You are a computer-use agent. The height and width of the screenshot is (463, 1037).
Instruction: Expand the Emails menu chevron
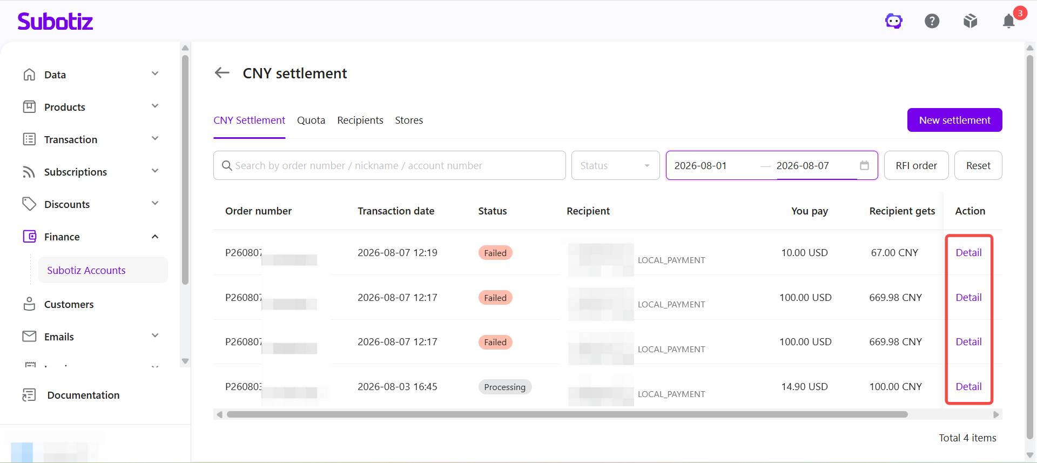point(155,336)
